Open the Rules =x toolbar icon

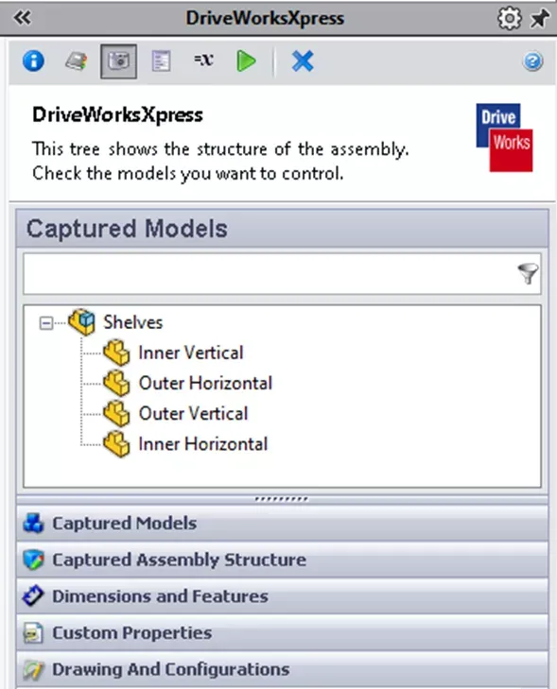pyautogui.click(x=203, y=60)
